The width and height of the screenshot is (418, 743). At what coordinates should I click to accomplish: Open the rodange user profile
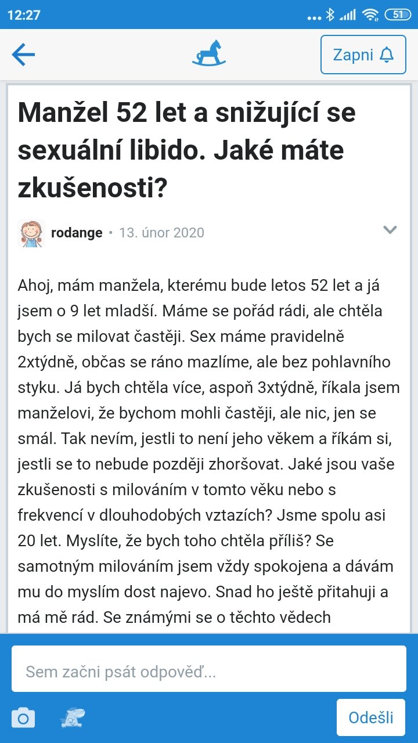coord(77,233)
